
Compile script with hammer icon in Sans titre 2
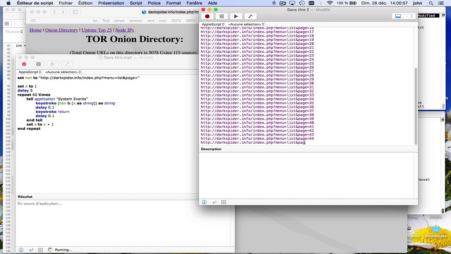pyautogui.click(x=250, y=16)
